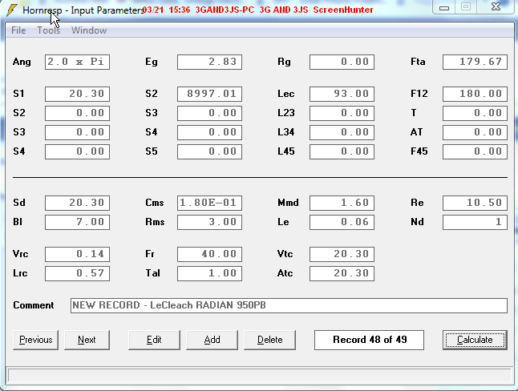
Task: Click the Calculate button
Action: 475,340
